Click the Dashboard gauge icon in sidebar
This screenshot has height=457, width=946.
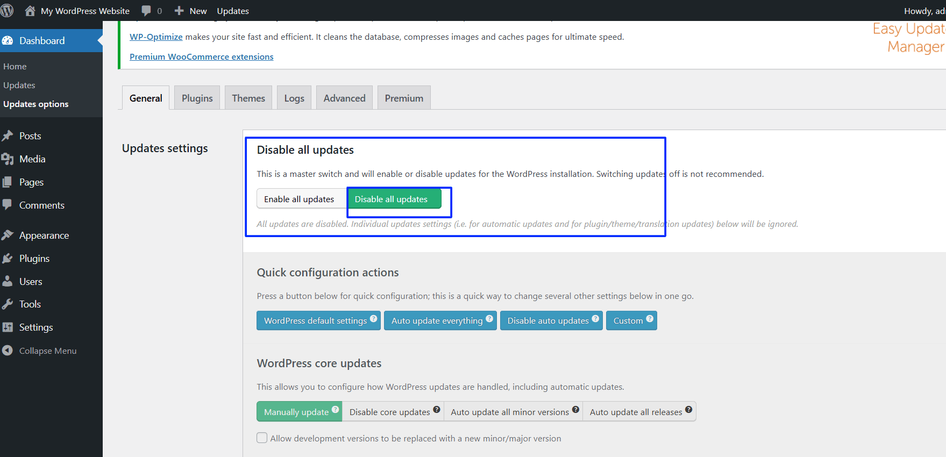[x=8, y=41]
